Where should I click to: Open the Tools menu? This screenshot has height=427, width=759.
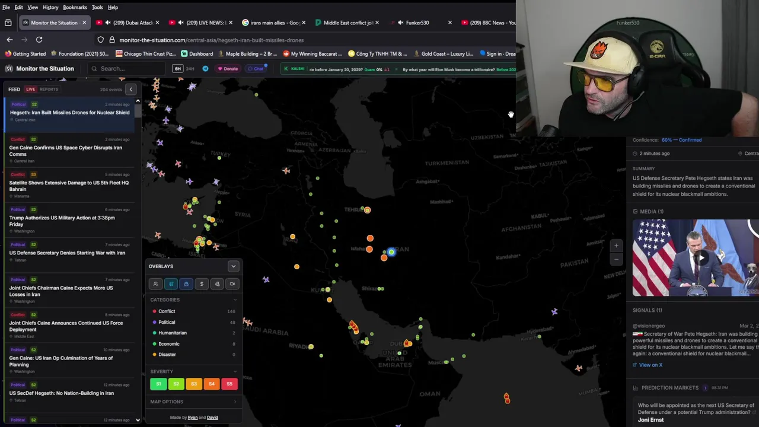point(97,7)
